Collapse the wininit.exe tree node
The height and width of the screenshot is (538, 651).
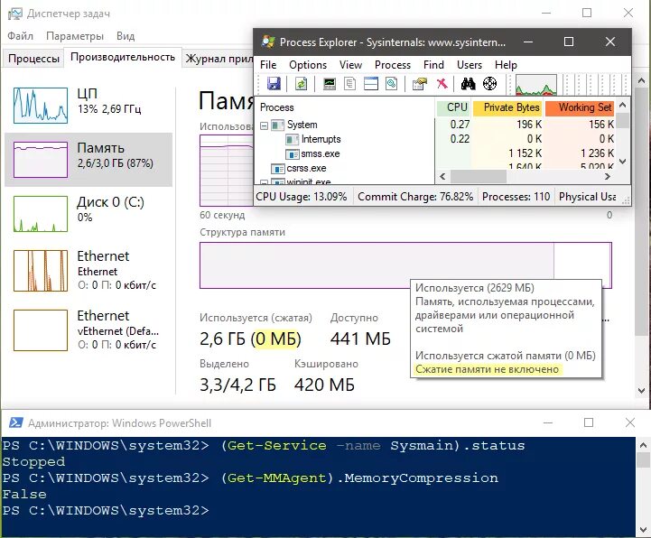pyautogui.click(x=264, y=181)
